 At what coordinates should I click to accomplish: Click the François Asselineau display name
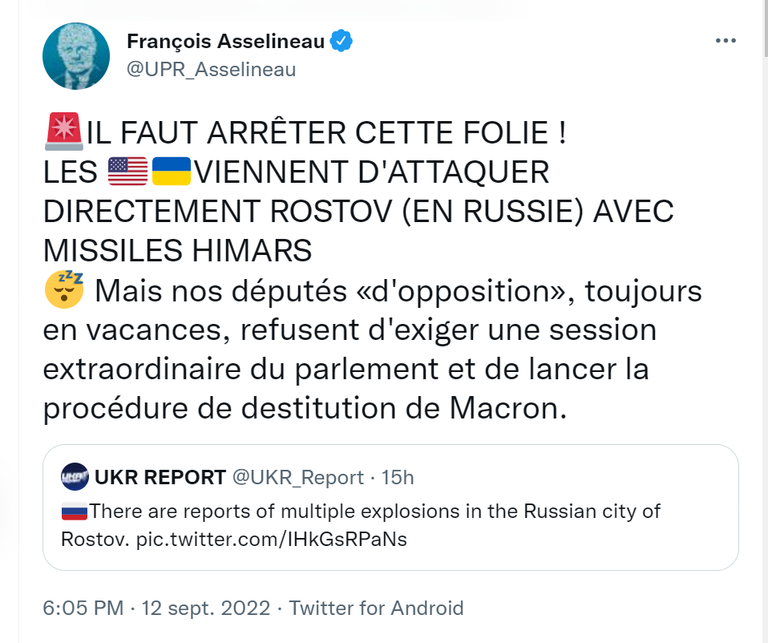[x=225, y=42]
